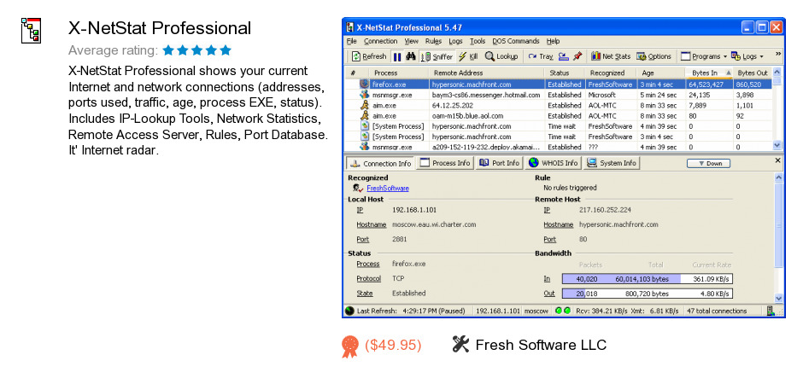Viewport: 803px width, 384px height.
Task: Open the Tools menu
Action: click(x=478, y=42)
